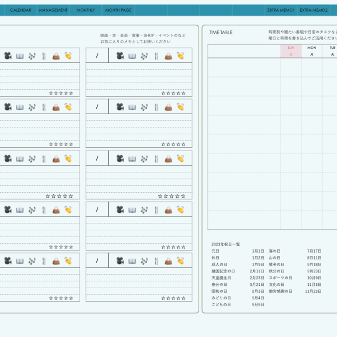This screenshot has width=337, height=337.
Task: Mark the third star in second right-column card
Action: 173,144
